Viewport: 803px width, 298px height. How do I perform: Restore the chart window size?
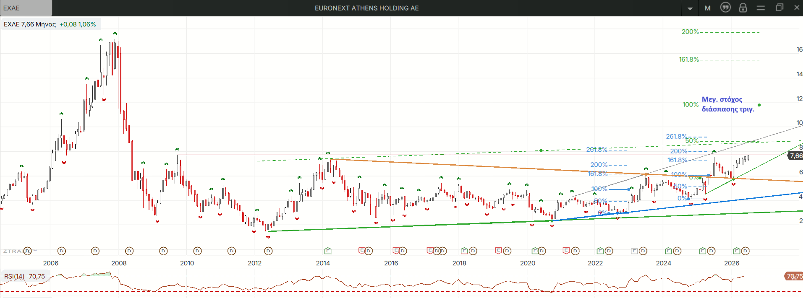779,8
